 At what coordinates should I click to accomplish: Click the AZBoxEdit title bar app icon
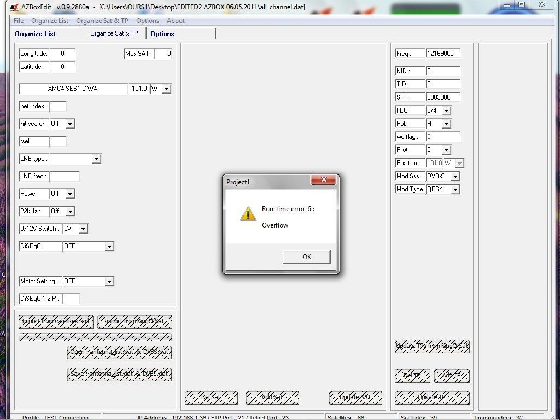point(5,7)
